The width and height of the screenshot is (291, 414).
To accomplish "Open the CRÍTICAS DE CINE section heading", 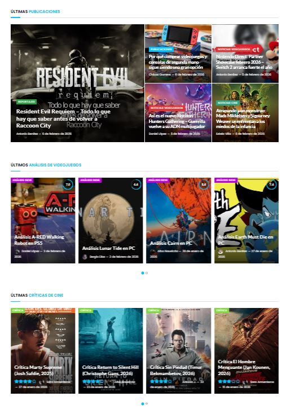I will tap(46, 295).
